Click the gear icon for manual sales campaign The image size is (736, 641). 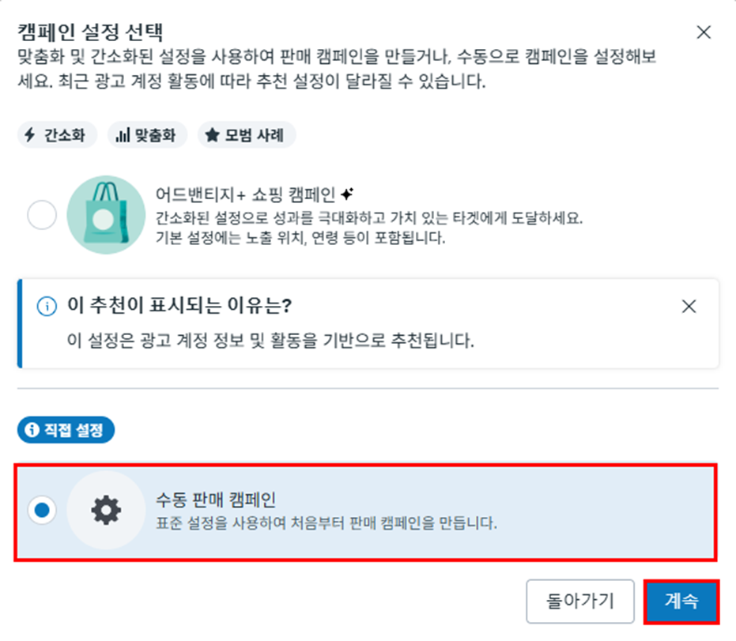106,510
